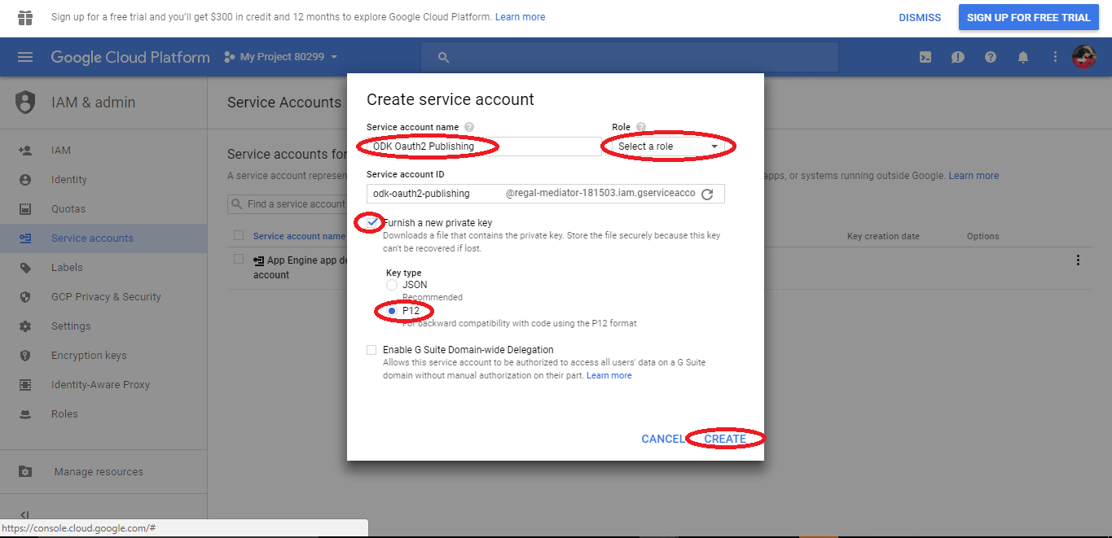
Task: Click the IAM add-person sidebar icon
Action: [x=25, y=150]
